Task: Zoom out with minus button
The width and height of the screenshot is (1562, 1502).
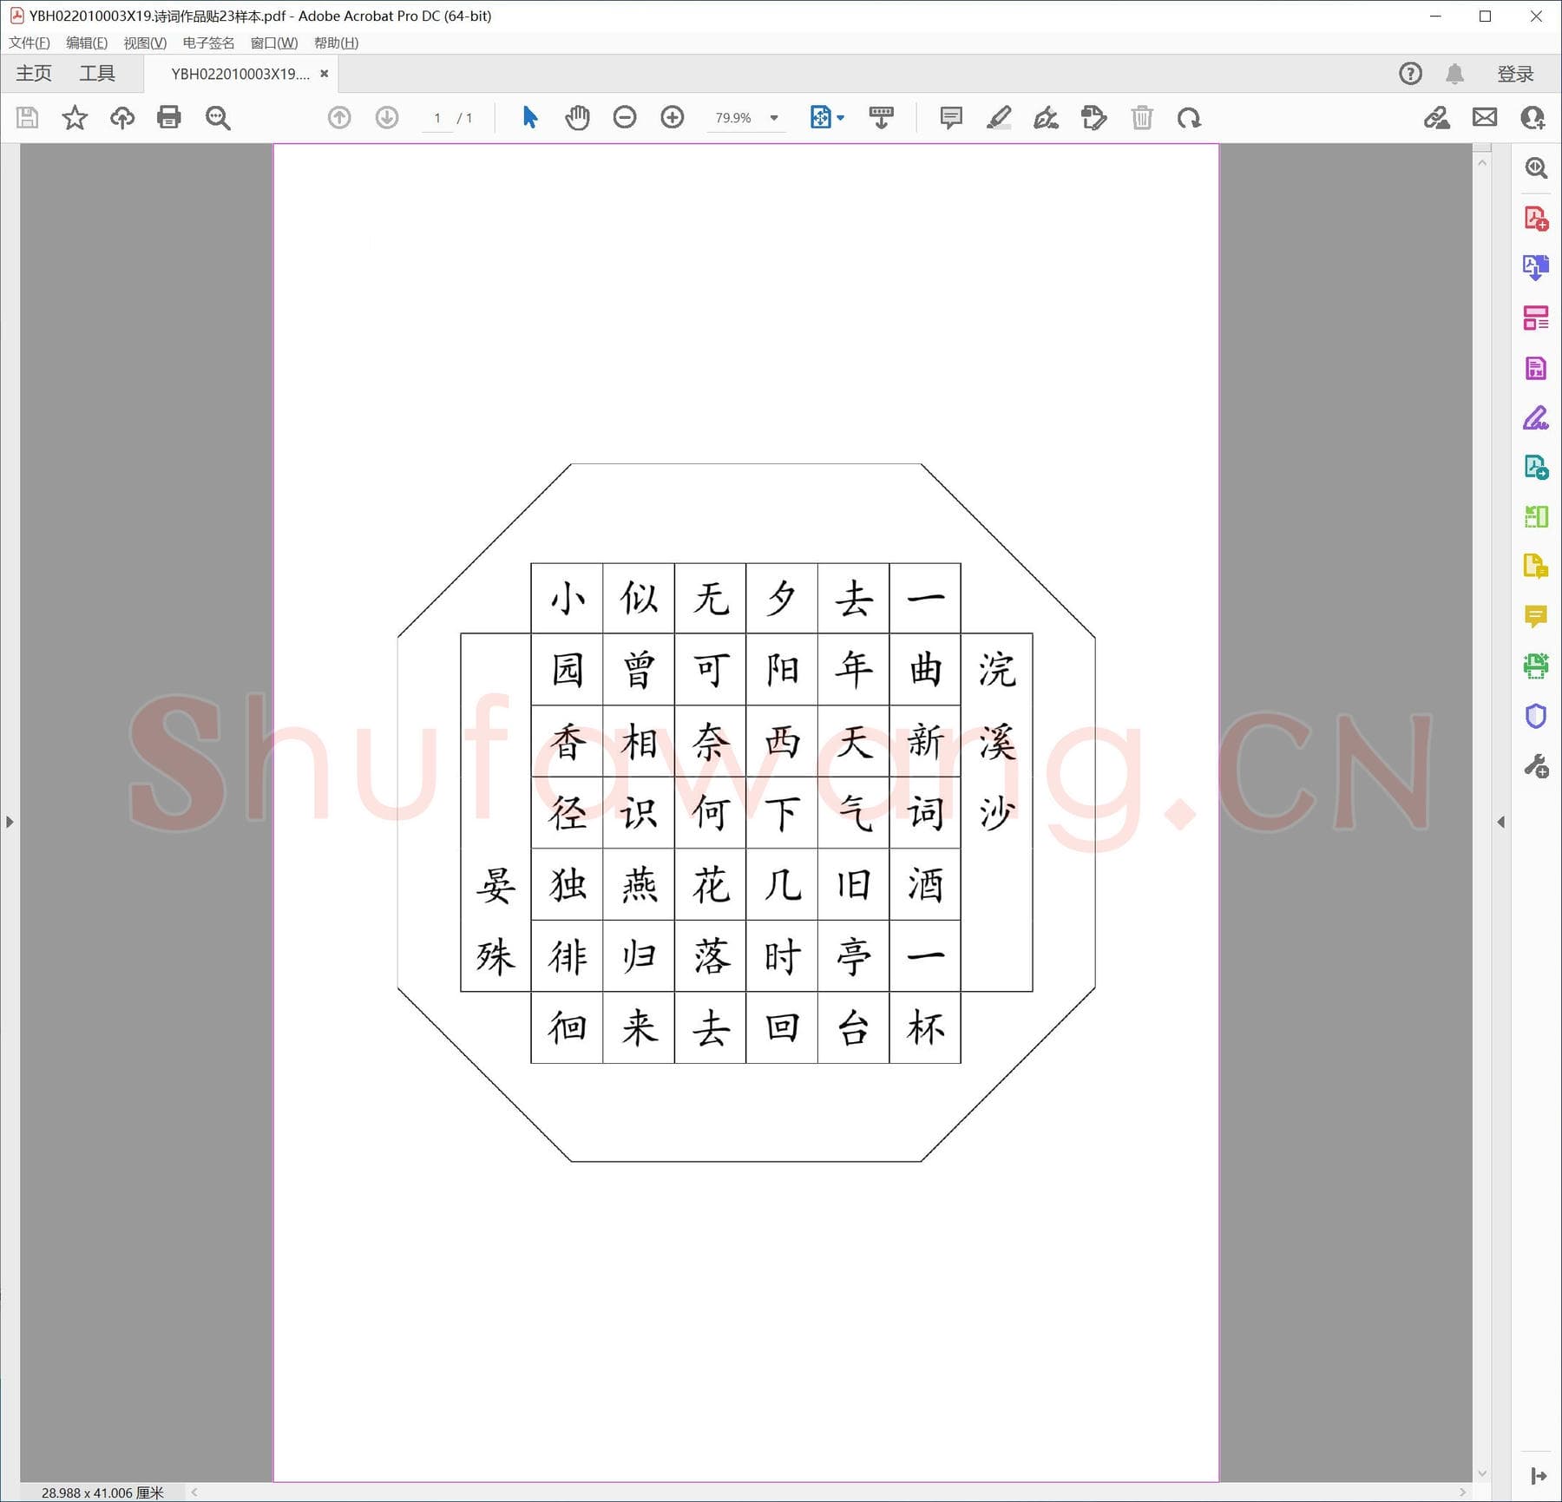Action: click(x=625, y=117)
